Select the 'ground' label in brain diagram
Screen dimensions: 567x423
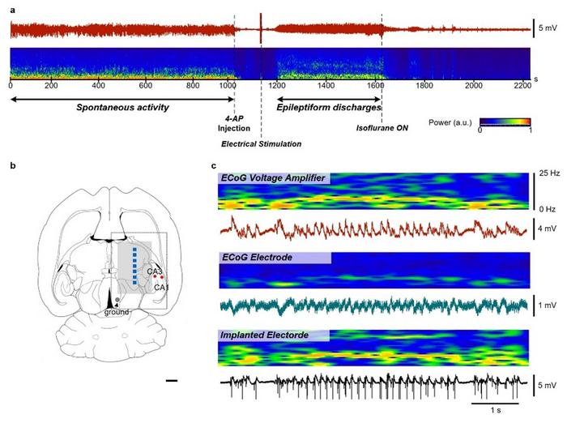(117, 311)
